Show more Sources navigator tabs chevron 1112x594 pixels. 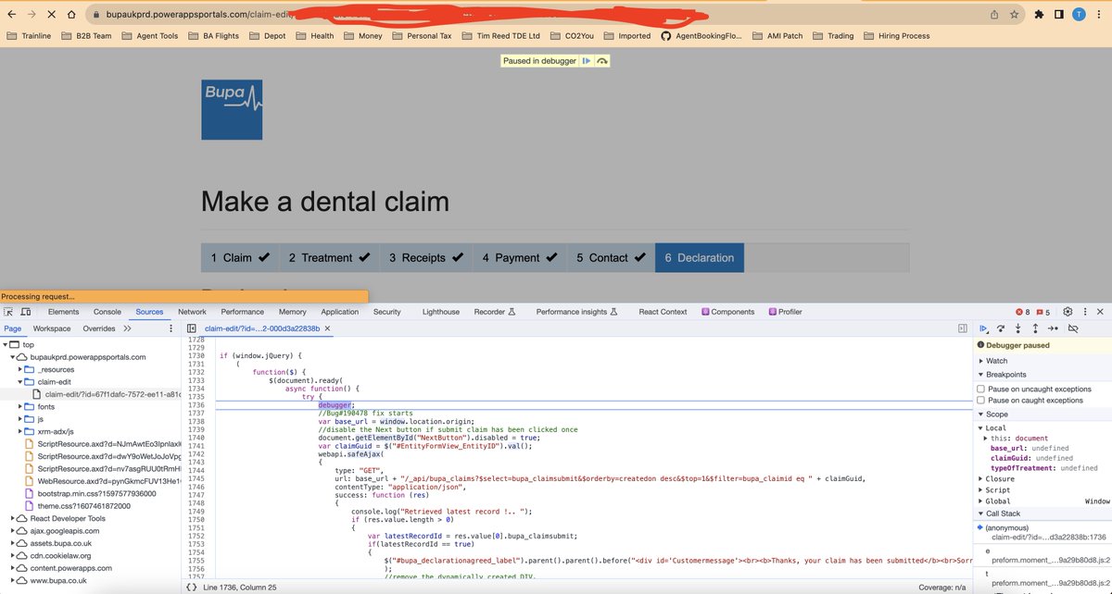[127, 328]
